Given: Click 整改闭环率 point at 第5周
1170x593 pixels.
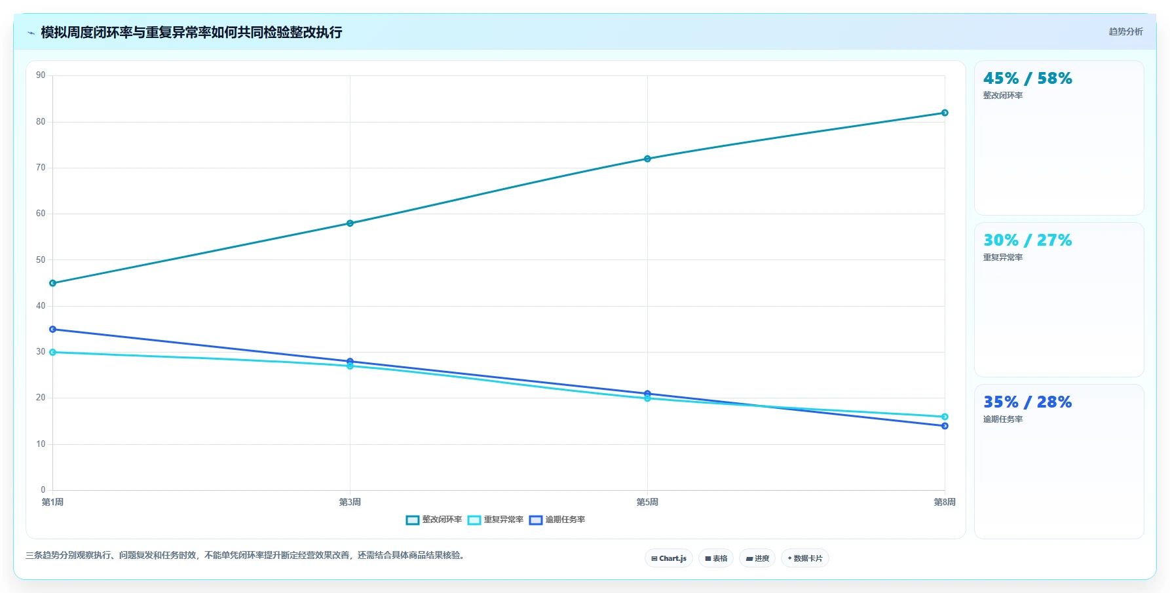Looking at the screenshot, I should pos(647,159).
